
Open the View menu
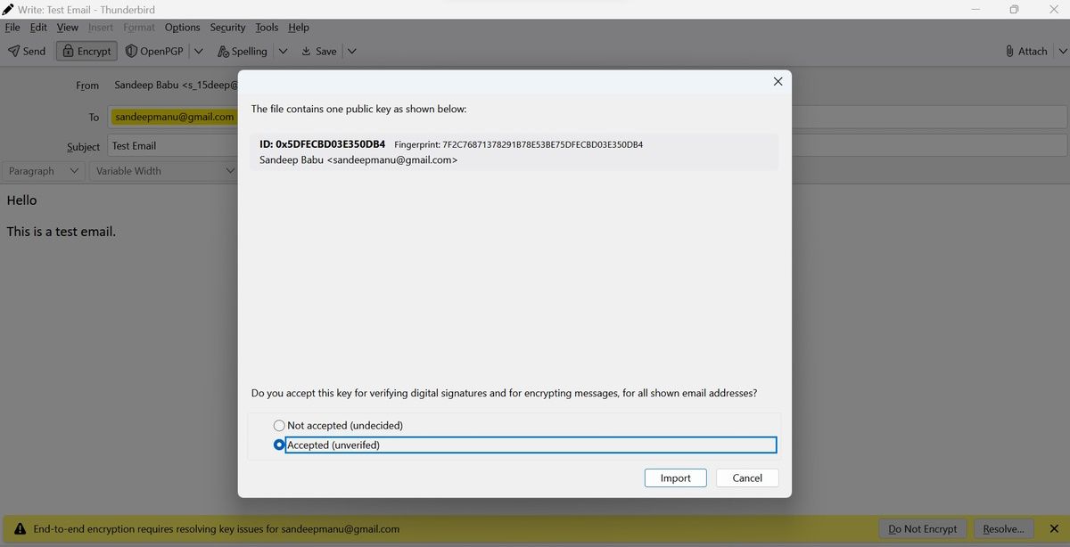point(68,28)
